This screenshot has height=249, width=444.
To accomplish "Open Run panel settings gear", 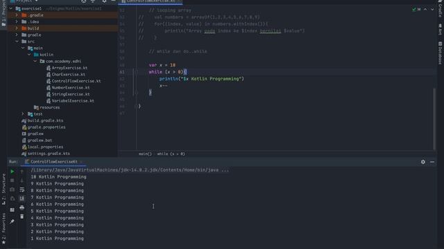I will [x=422, y=162].
